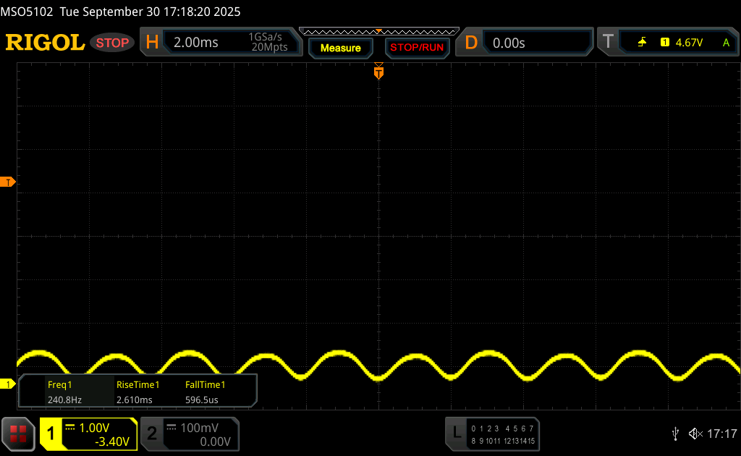This screenshot has height=456, width=741.
Task: Click the 4.67V trigger level value
Action: pos(689,43)
